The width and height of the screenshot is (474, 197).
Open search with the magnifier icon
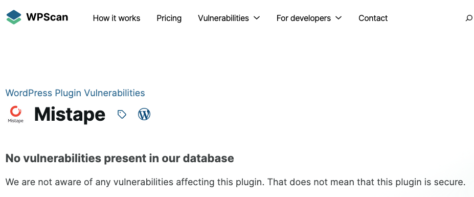[469, 18]
